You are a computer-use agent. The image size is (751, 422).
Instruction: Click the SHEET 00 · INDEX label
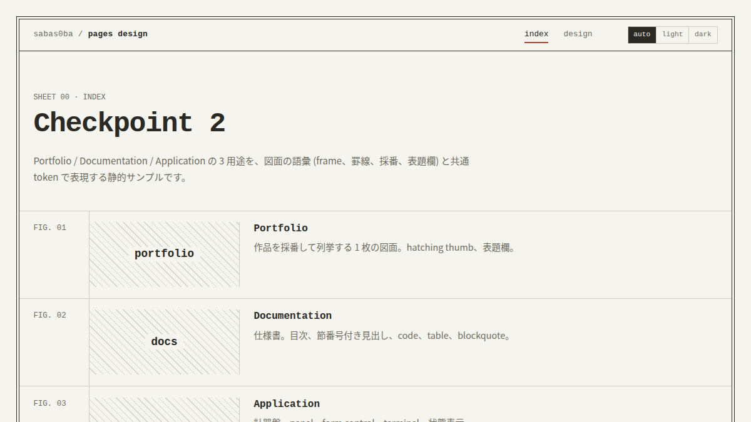[x=69, y=97]
